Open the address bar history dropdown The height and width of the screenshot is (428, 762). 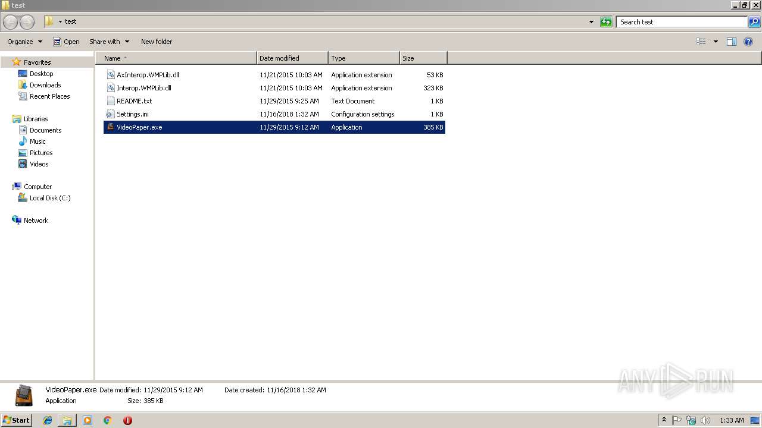point(591,22)
